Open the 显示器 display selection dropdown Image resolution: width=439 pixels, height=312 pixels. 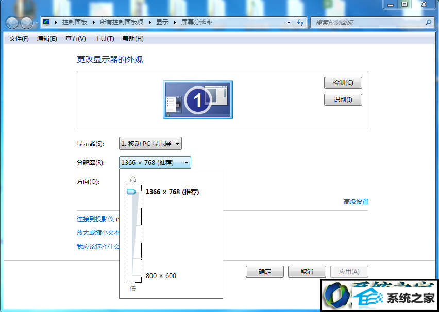(150, 144)
